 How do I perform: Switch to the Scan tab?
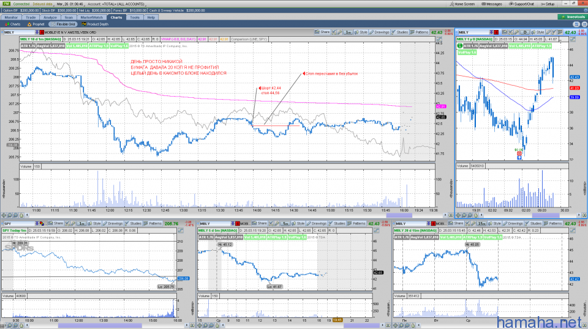point(69,17)
